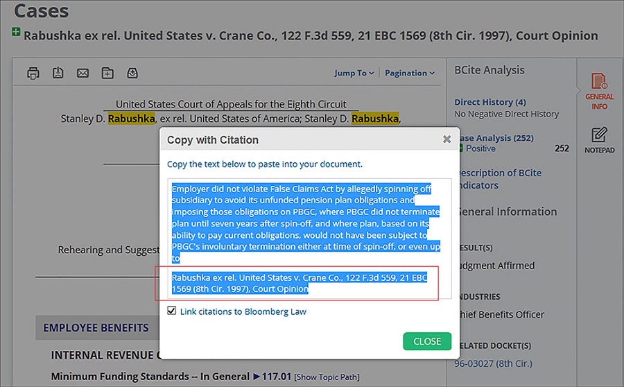Click the Save for later inbox icon
624x387 pixels.
[x=132, y=73]
